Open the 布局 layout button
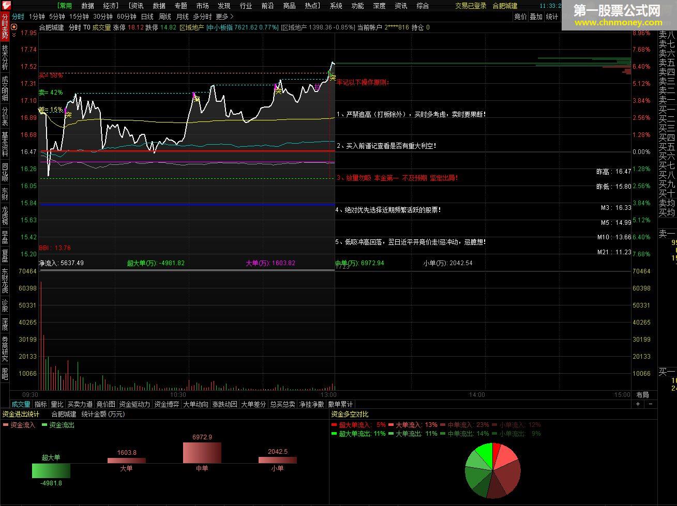Image resolution: width=677 pixels, height=506 pixels. [x=642, y=395]
